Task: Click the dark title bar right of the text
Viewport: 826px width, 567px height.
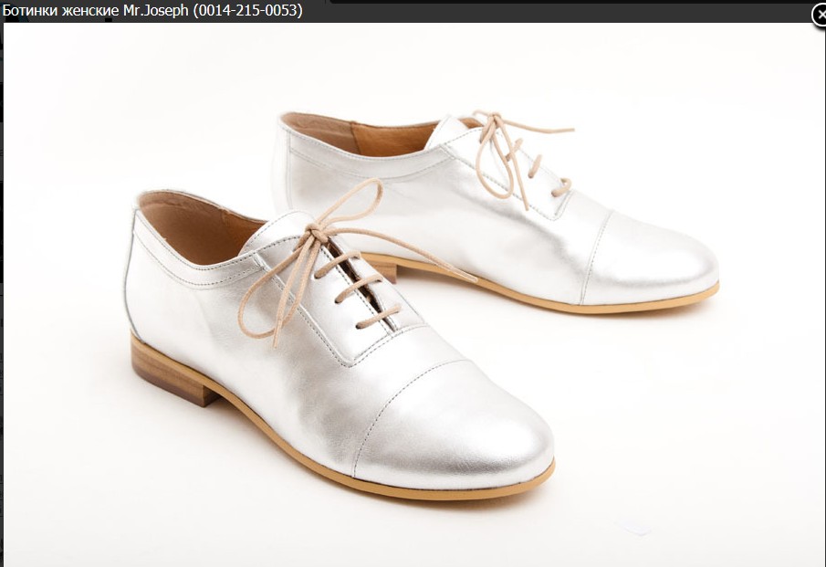Action: pos(548,11)
